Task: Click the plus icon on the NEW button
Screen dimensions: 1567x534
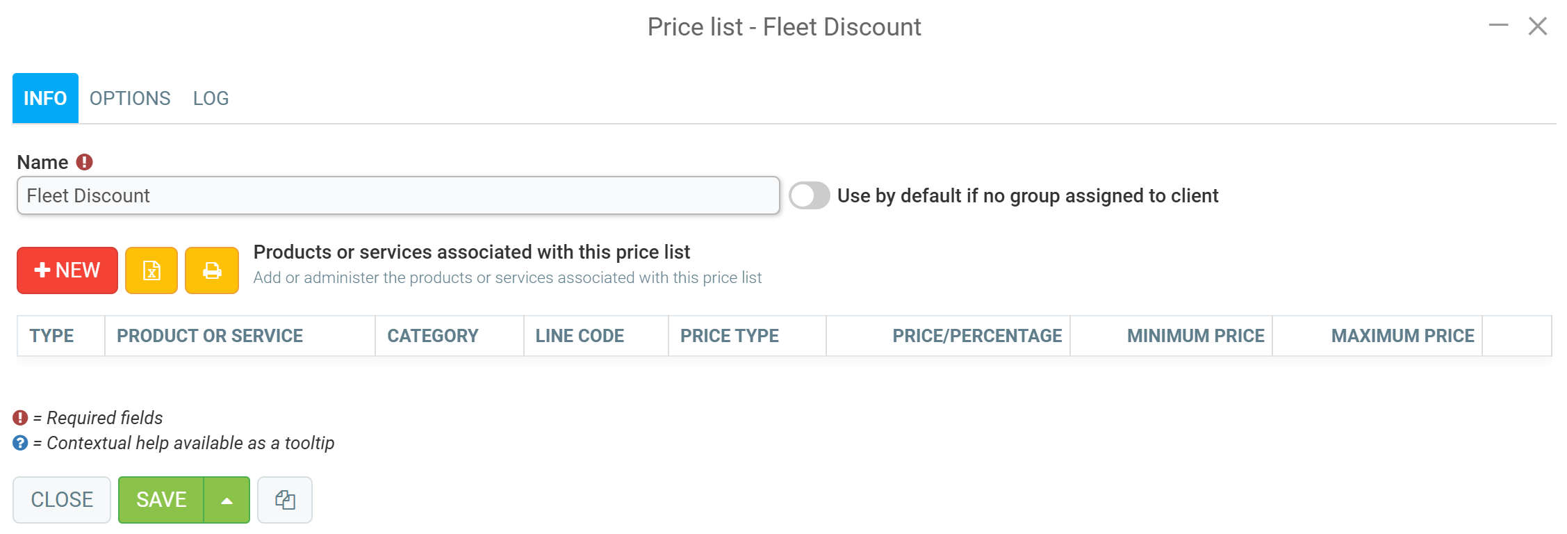Action: [x=42, y=270]
